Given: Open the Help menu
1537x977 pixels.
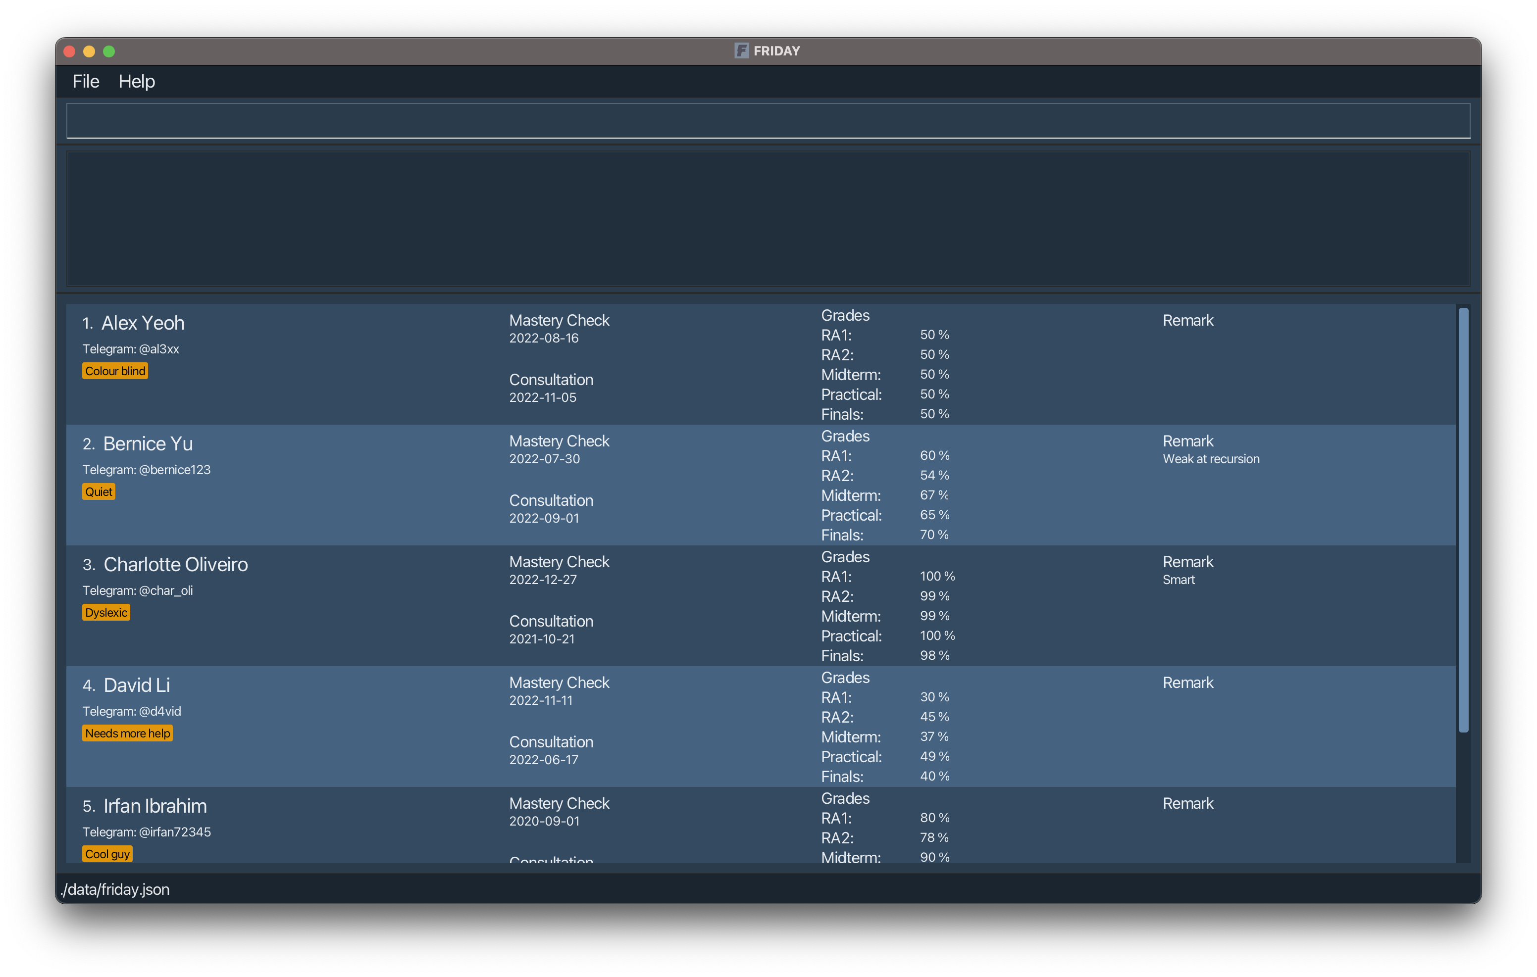Looking at the screenshot, I should click(x=137, y=81).
